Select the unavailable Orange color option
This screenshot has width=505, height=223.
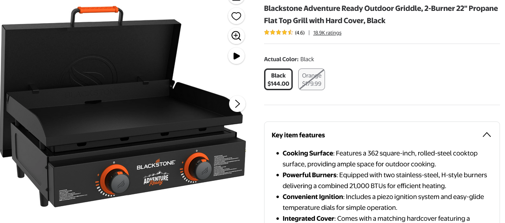311,79
